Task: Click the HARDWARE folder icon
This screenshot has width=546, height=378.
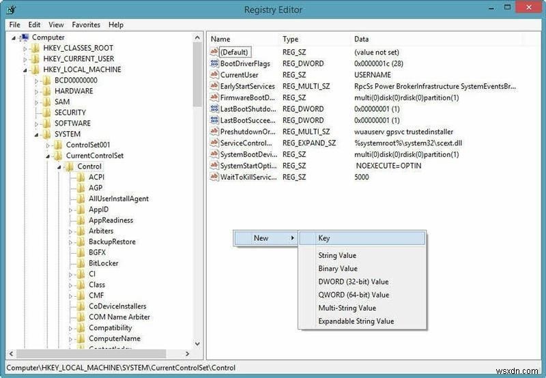Action: [46, 91]
